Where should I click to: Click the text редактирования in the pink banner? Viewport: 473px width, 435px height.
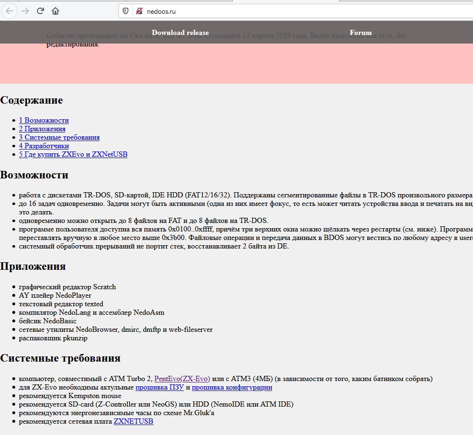click(x=73, y=44)
